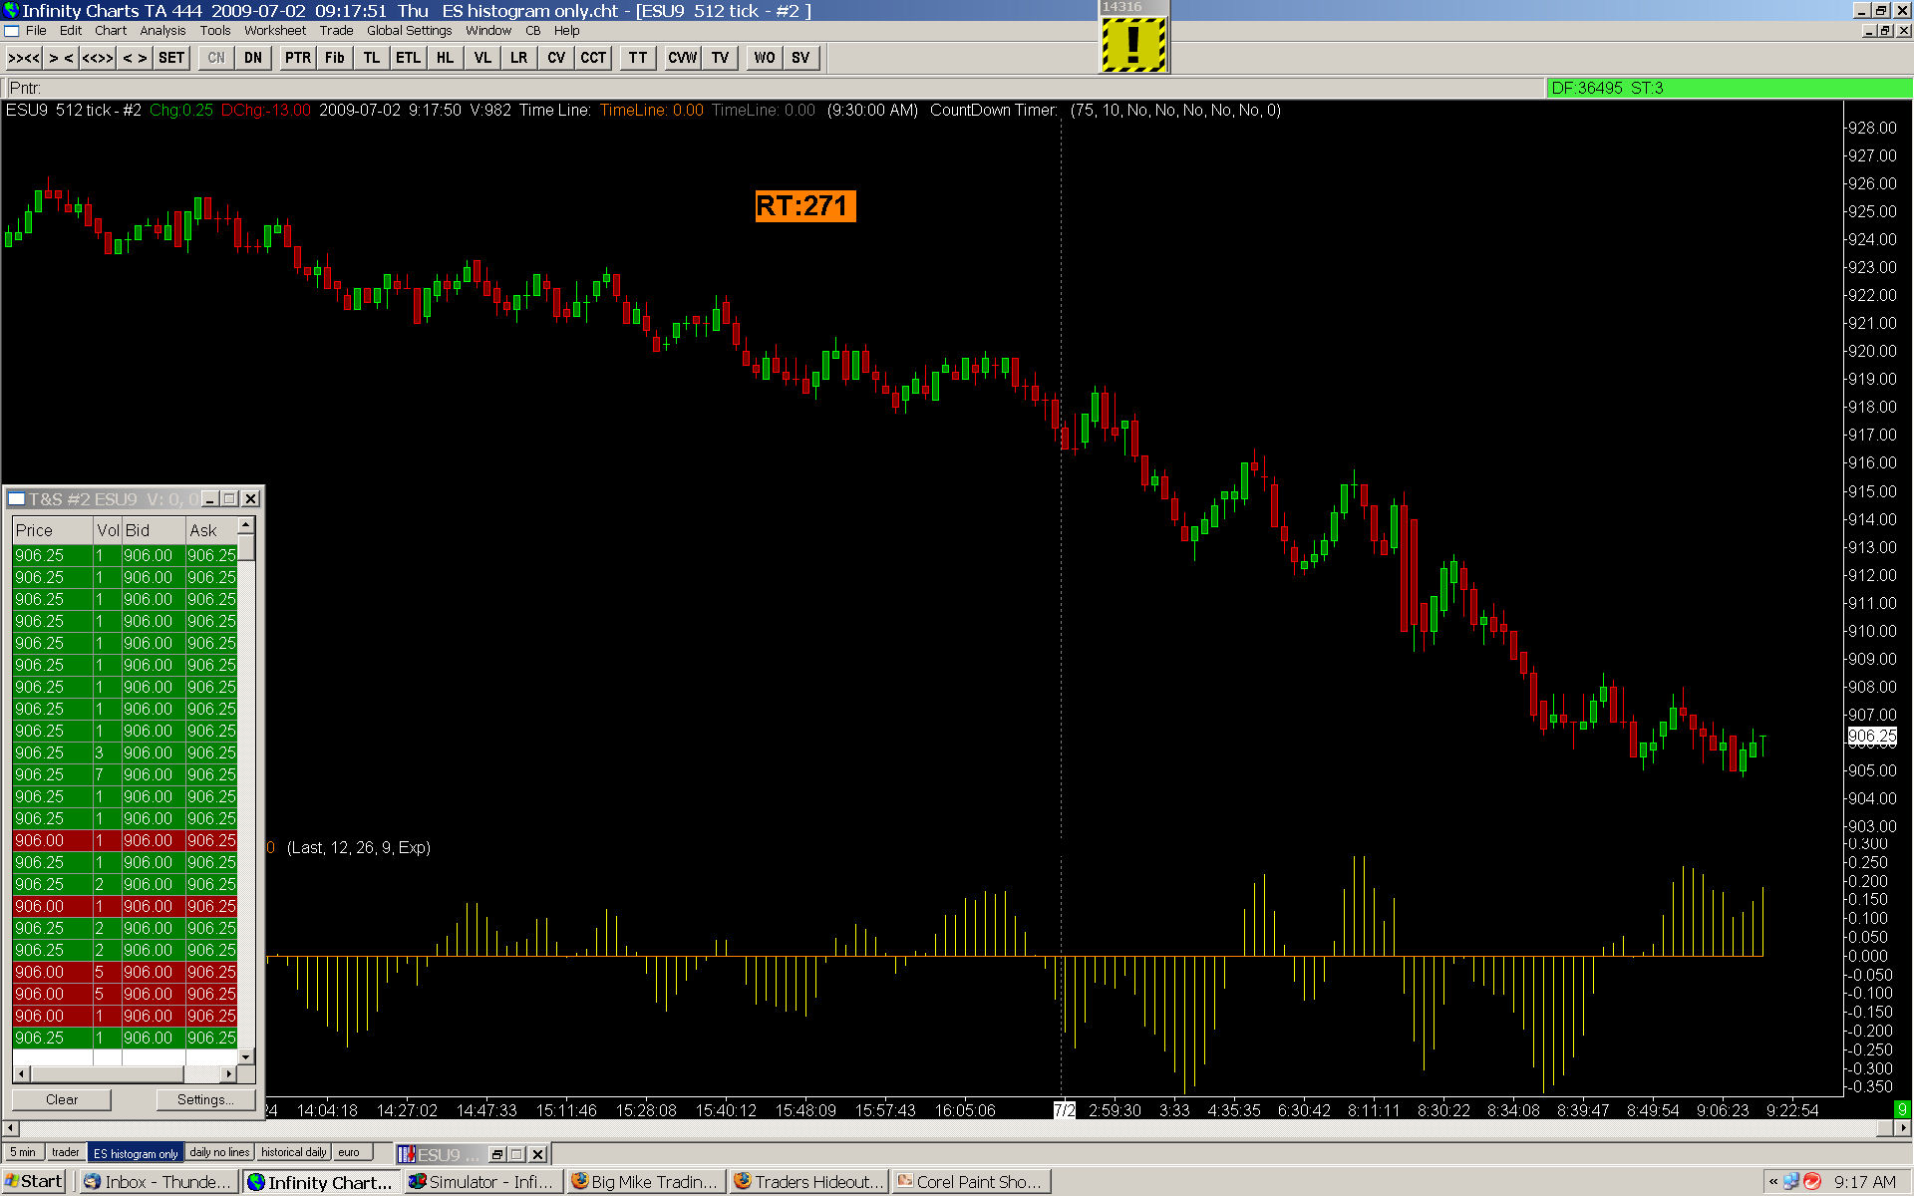Open the Window menu
The height and width of the screenshot is (1196, 1914).
point(488,31)
